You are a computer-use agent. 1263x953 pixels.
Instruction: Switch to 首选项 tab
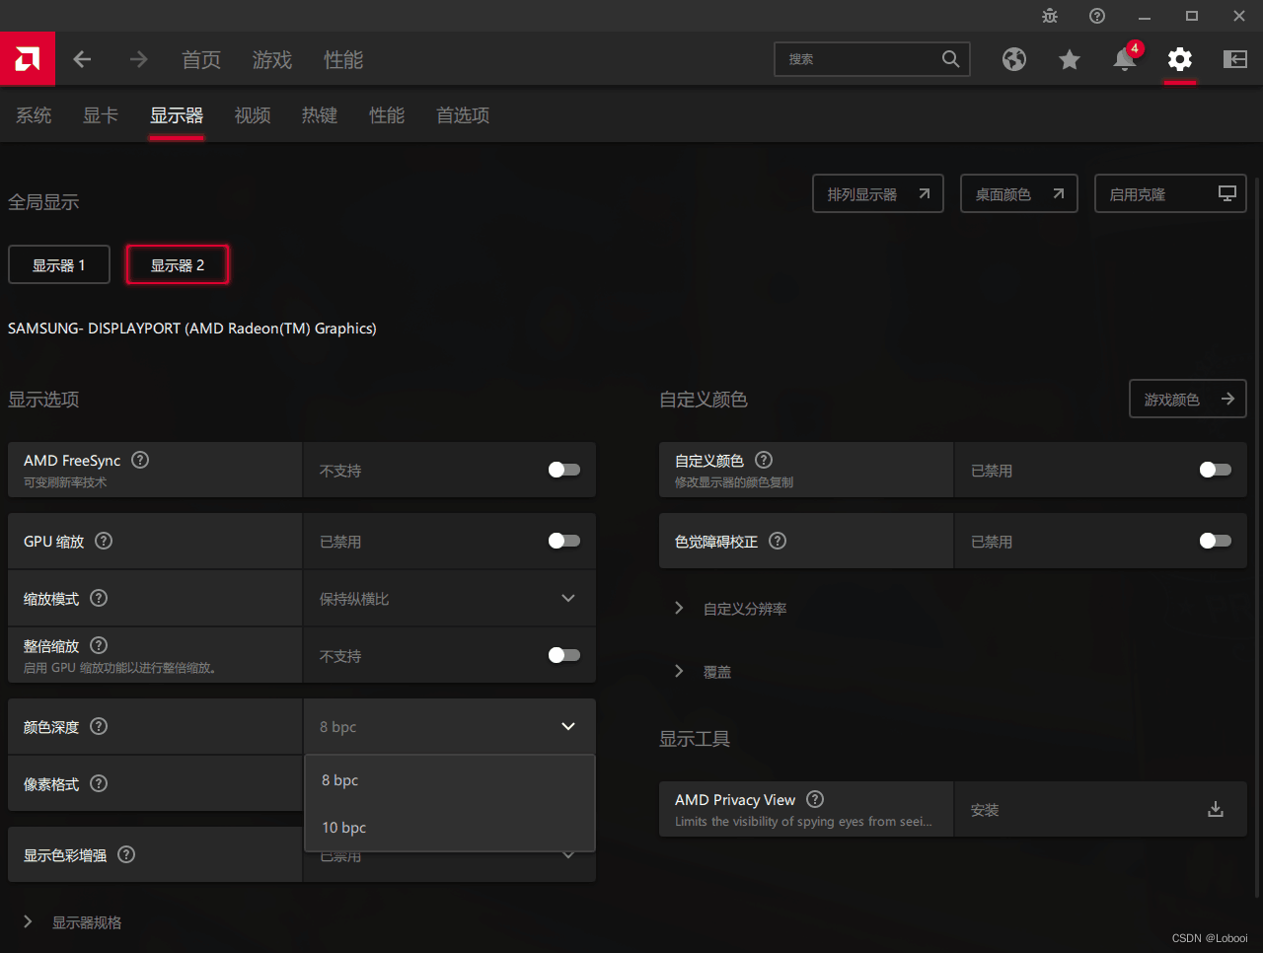click(x=463, y=115)
